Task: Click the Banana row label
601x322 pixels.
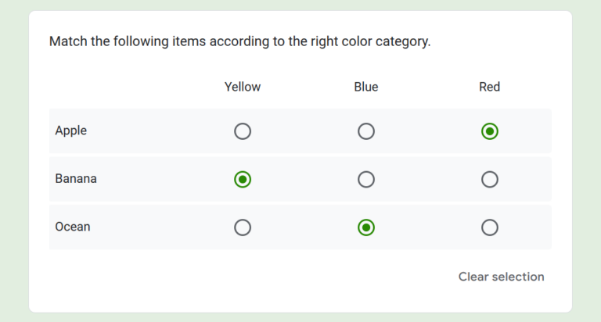Action: click(76, 178)
